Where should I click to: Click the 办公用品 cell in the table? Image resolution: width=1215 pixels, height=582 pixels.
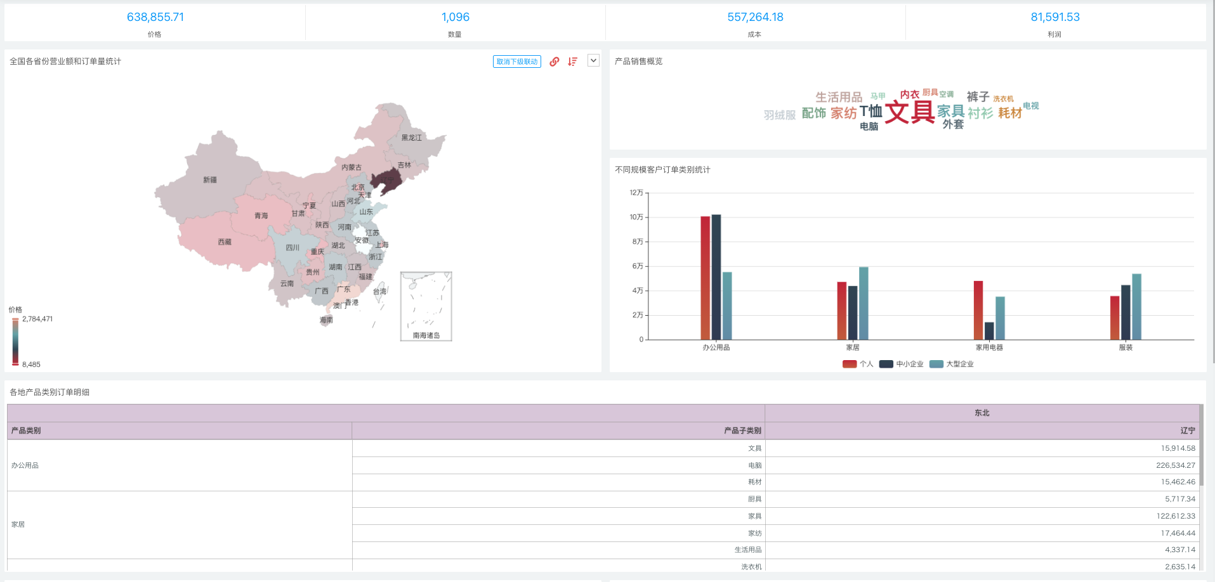tap(180, 465)
